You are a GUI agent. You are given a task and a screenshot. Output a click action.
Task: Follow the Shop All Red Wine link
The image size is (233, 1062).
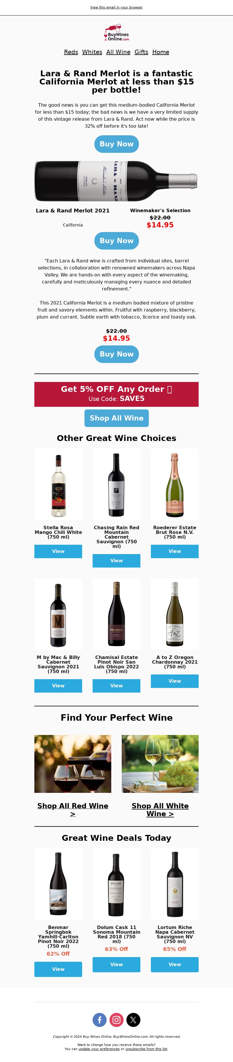73,810
